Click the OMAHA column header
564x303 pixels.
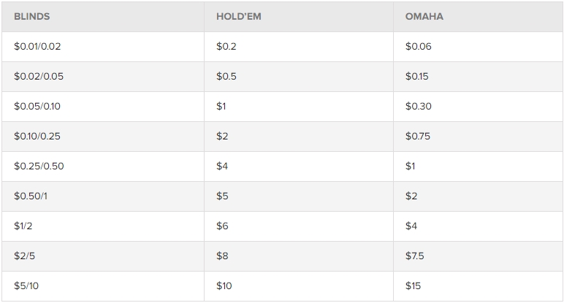point(424,17)
